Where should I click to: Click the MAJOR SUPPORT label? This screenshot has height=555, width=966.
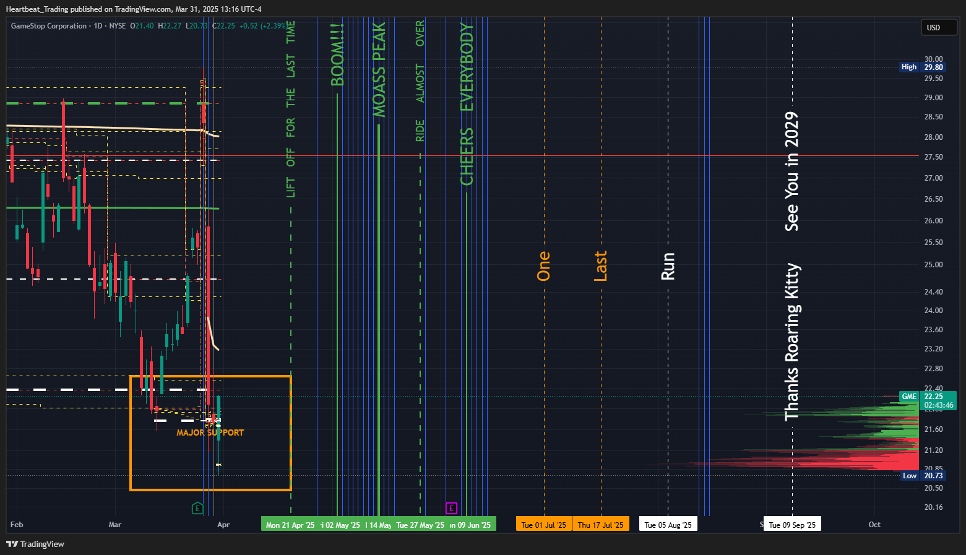pos(210,432)
